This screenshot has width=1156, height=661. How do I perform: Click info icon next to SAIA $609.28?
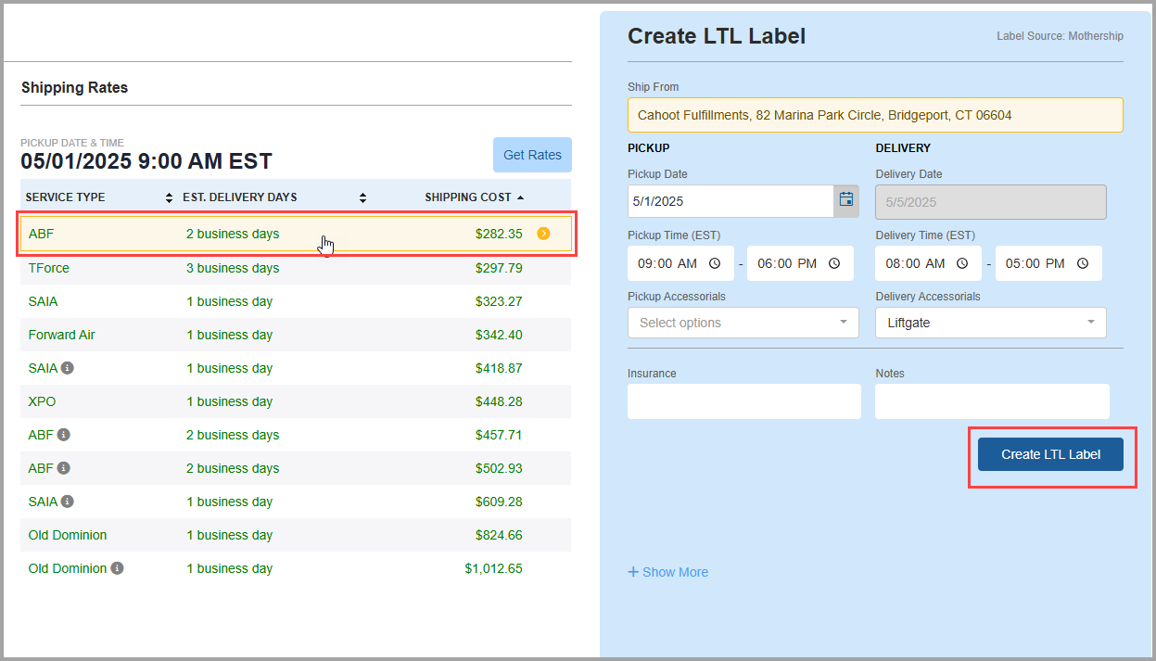pos(68,502)
